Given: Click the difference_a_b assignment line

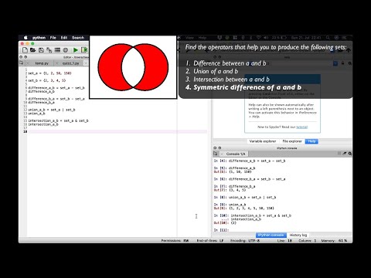Looking at the screenshot, I should pos(56,88).
